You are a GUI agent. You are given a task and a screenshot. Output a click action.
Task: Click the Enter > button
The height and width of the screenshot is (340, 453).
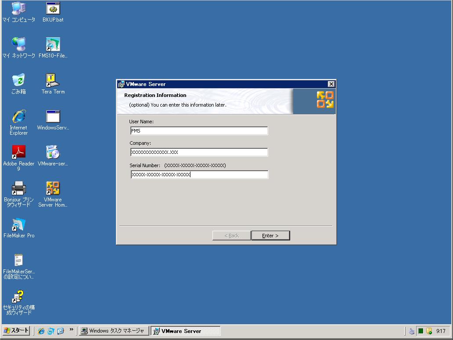[271, 236]
